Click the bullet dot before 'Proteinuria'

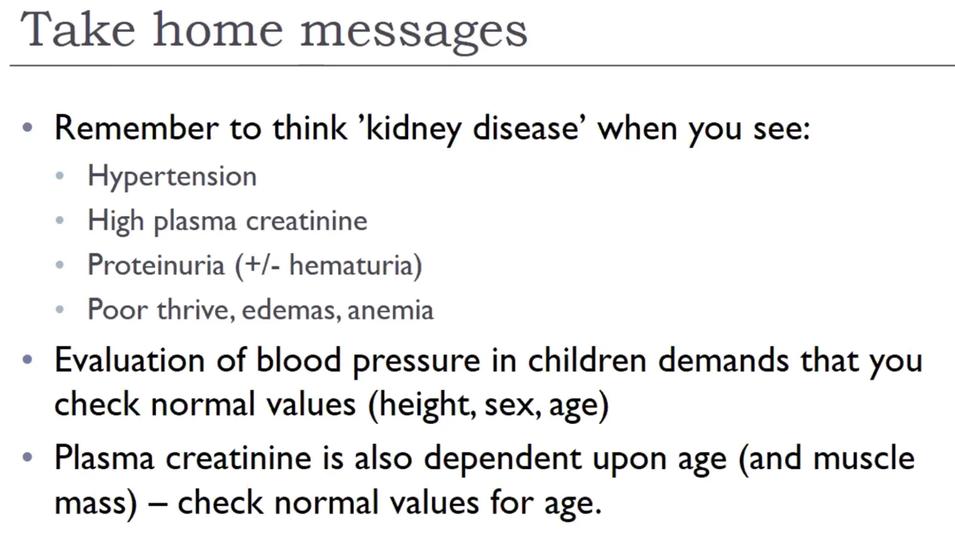coord(60,265)
